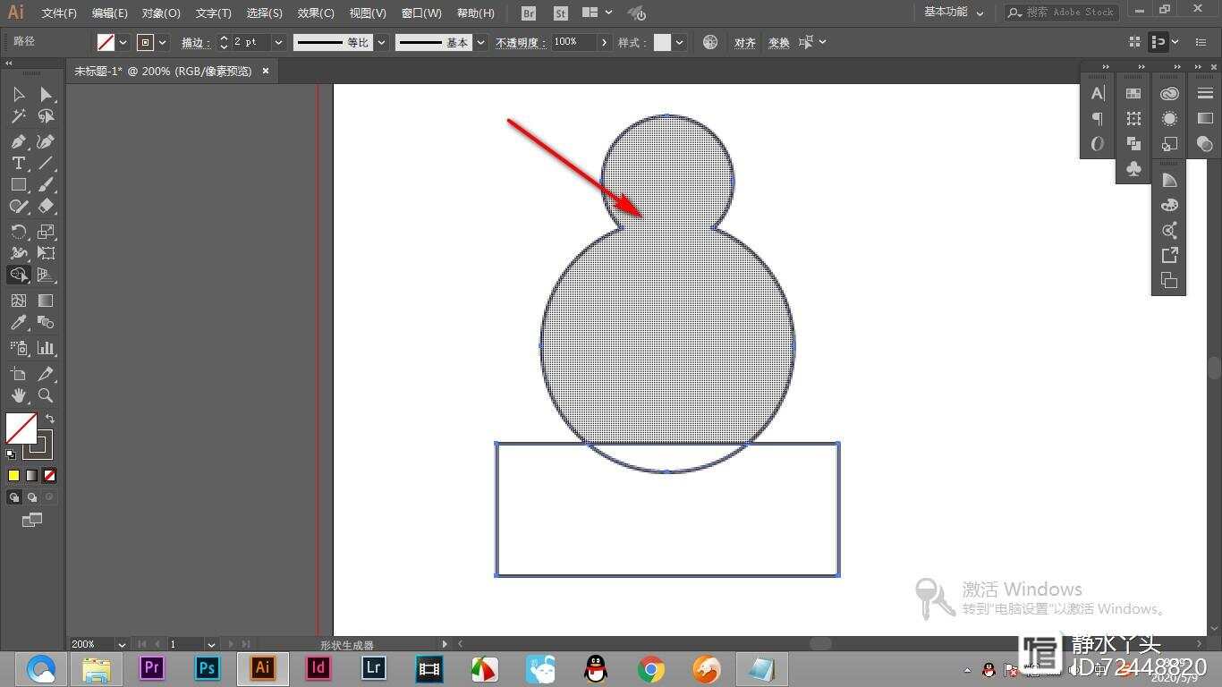The height and width of the screenshot is (687, 1222).
Task: Select the Gradient tool
Action: [x=46, y=301]
